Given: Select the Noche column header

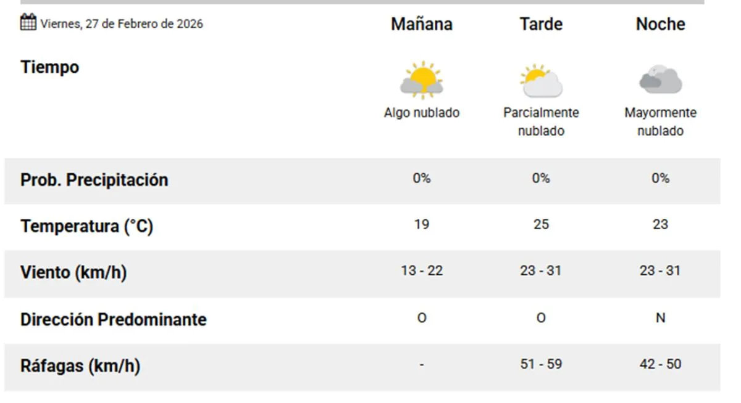Looking at the screenshot, I should tap(660, 24).
